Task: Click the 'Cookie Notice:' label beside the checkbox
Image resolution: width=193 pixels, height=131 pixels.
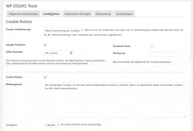Action: (x=14, y=77)
